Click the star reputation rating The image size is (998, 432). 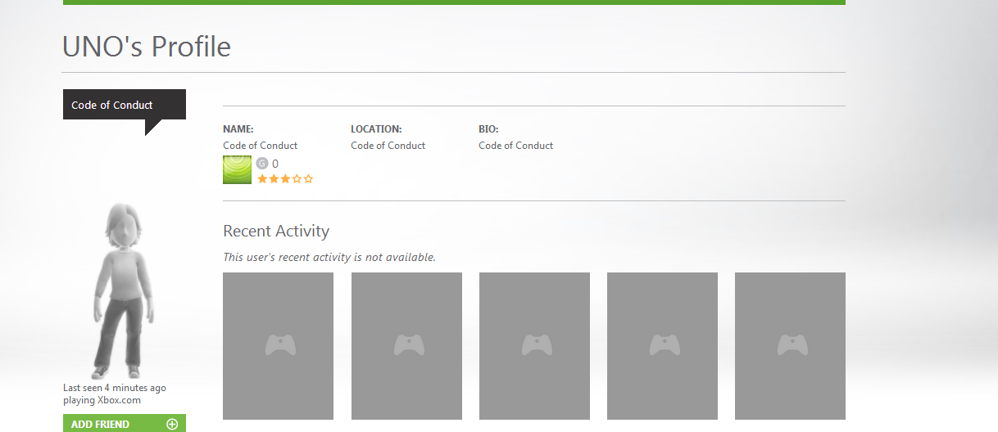(x=285, y=178)
